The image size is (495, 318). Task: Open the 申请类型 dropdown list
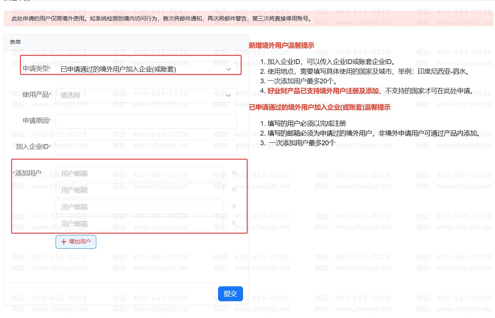146,69
